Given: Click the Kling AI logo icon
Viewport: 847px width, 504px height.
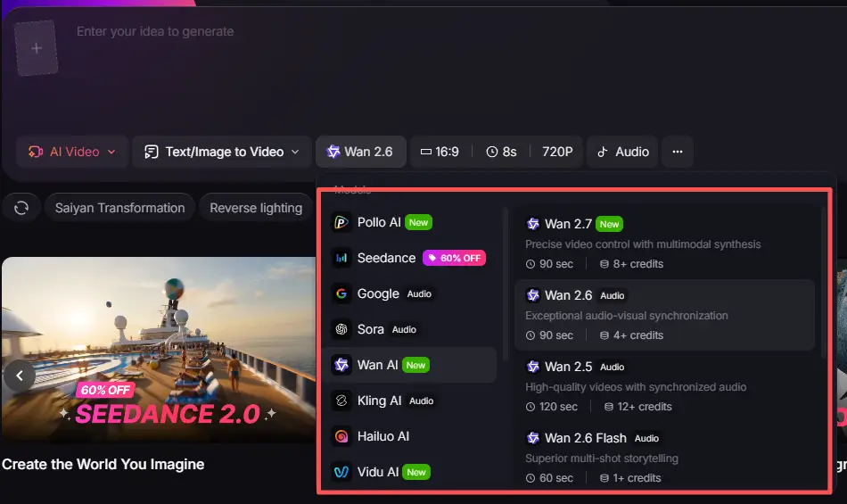Looking at the screenshot, I should [x=341, y=401].
